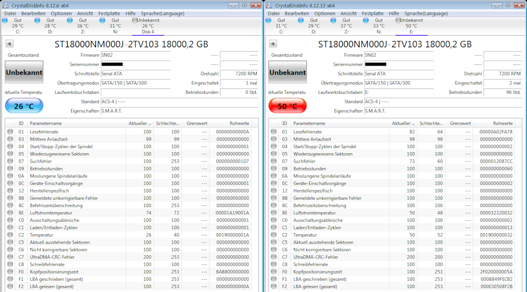Select drive Z: 36 °C in left window
The height and width of the screenshot is (292, 527).
(83, 26)
